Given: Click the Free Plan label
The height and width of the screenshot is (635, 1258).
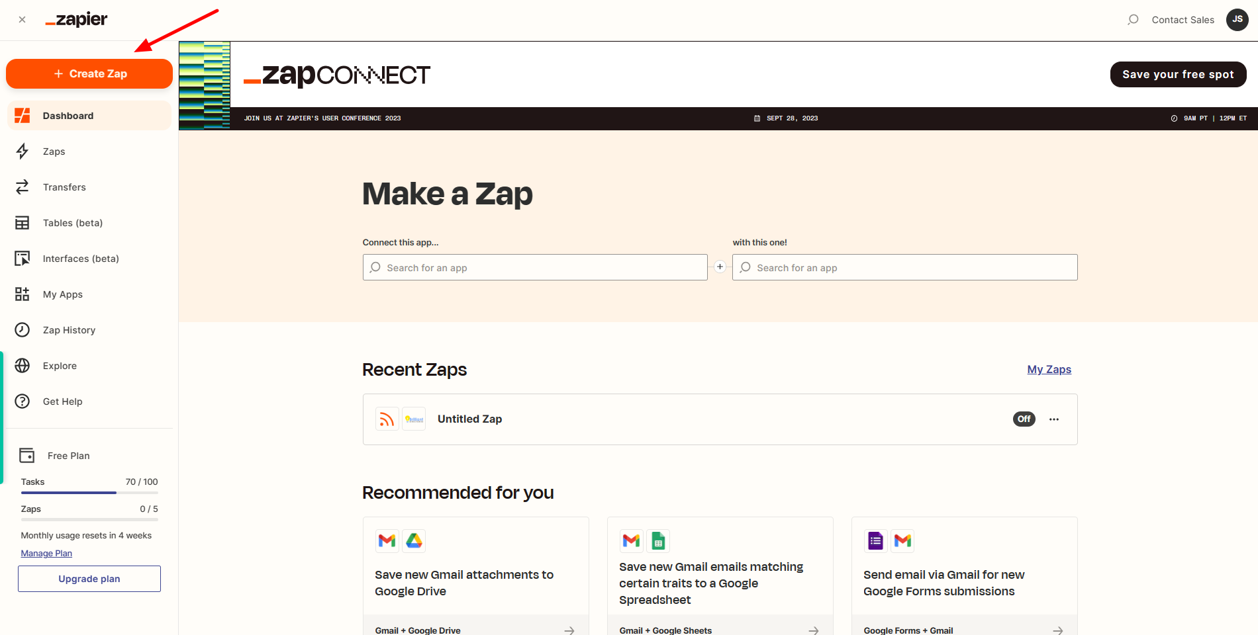Looking at the screenshot, I should click(69, 456).
